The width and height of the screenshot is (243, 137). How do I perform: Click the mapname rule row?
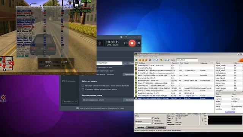point(229,99)
